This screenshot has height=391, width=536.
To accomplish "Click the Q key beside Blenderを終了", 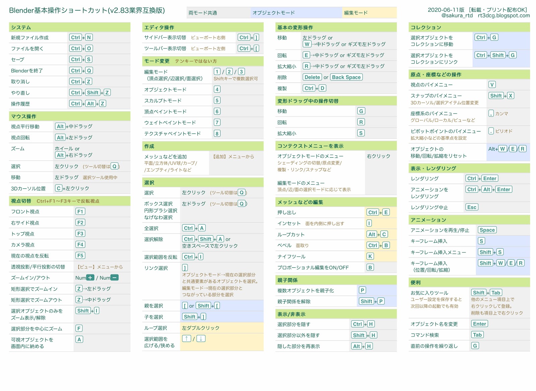I will click(x=89, y=71).
